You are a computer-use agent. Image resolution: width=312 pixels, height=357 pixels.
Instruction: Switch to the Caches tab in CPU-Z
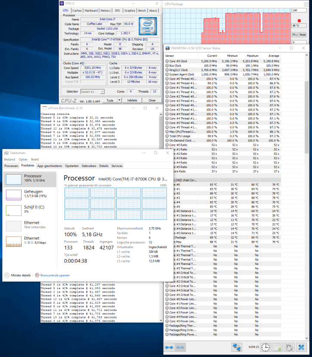[77, 10]
